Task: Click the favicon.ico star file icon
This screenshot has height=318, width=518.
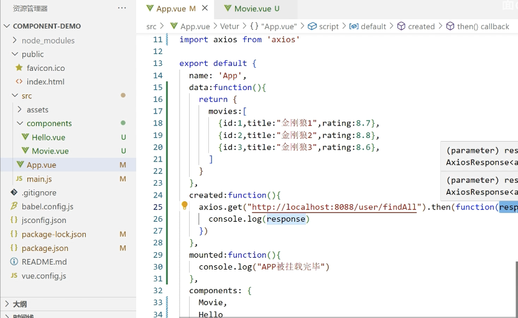Action: 19,68
